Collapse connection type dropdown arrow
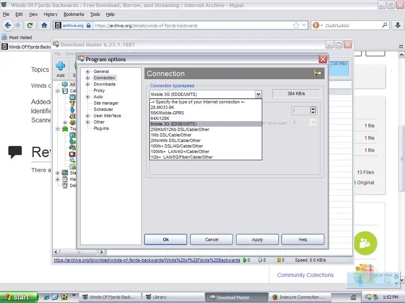 258,94
